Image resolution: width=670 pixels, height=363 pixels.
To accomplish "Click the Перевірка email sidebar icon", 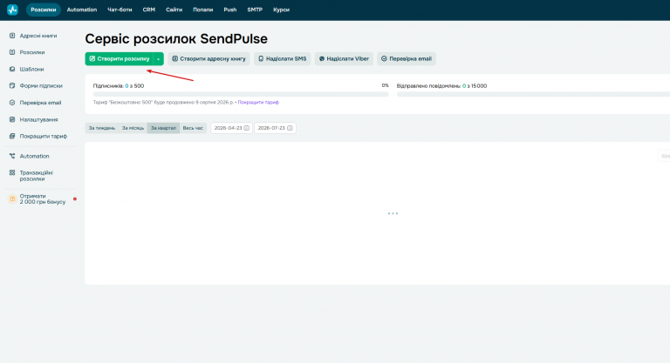I will [12, 103].
